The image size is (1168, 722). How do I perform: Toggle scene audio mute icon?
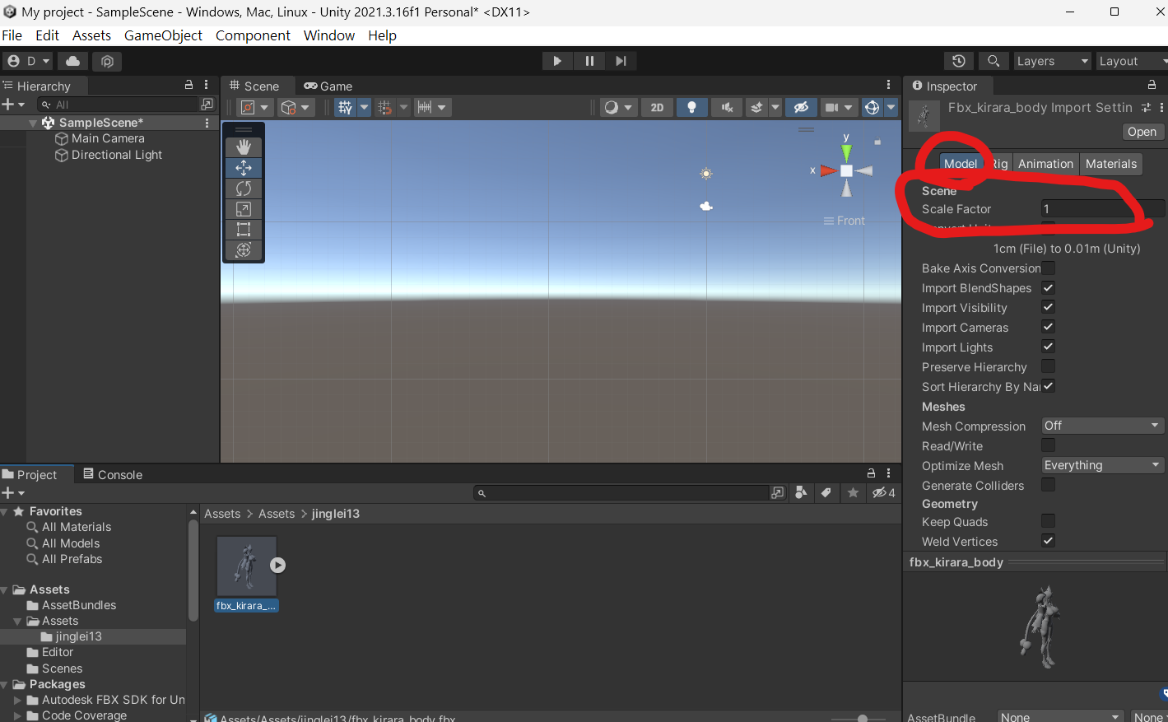pos(727,108)
